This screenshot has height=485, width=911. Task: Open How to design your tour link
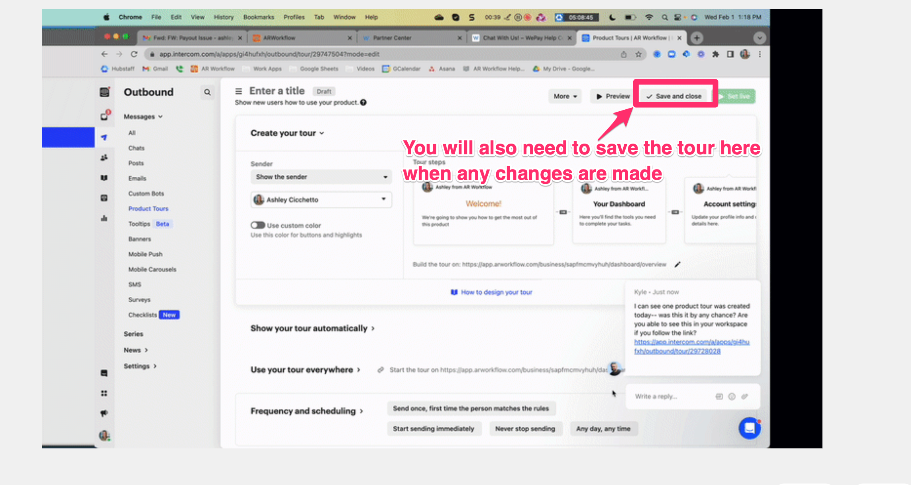pos(491,292)
